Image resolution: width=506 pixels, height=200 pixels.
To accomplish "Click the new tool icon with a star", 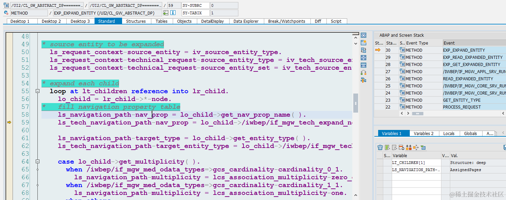I will coord(364,43).
